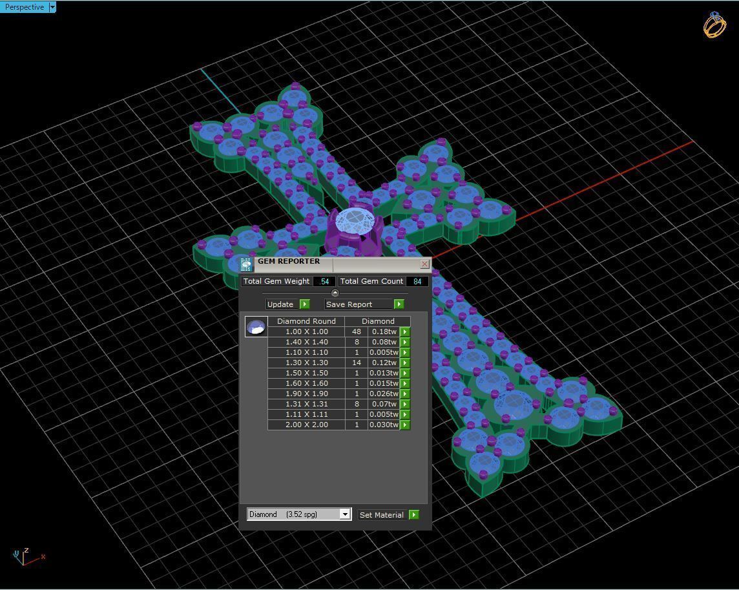Viewport: 739px width, 590px height.
Task: Click the Gem Reporter title bar icon
Action: pos(245,265)
